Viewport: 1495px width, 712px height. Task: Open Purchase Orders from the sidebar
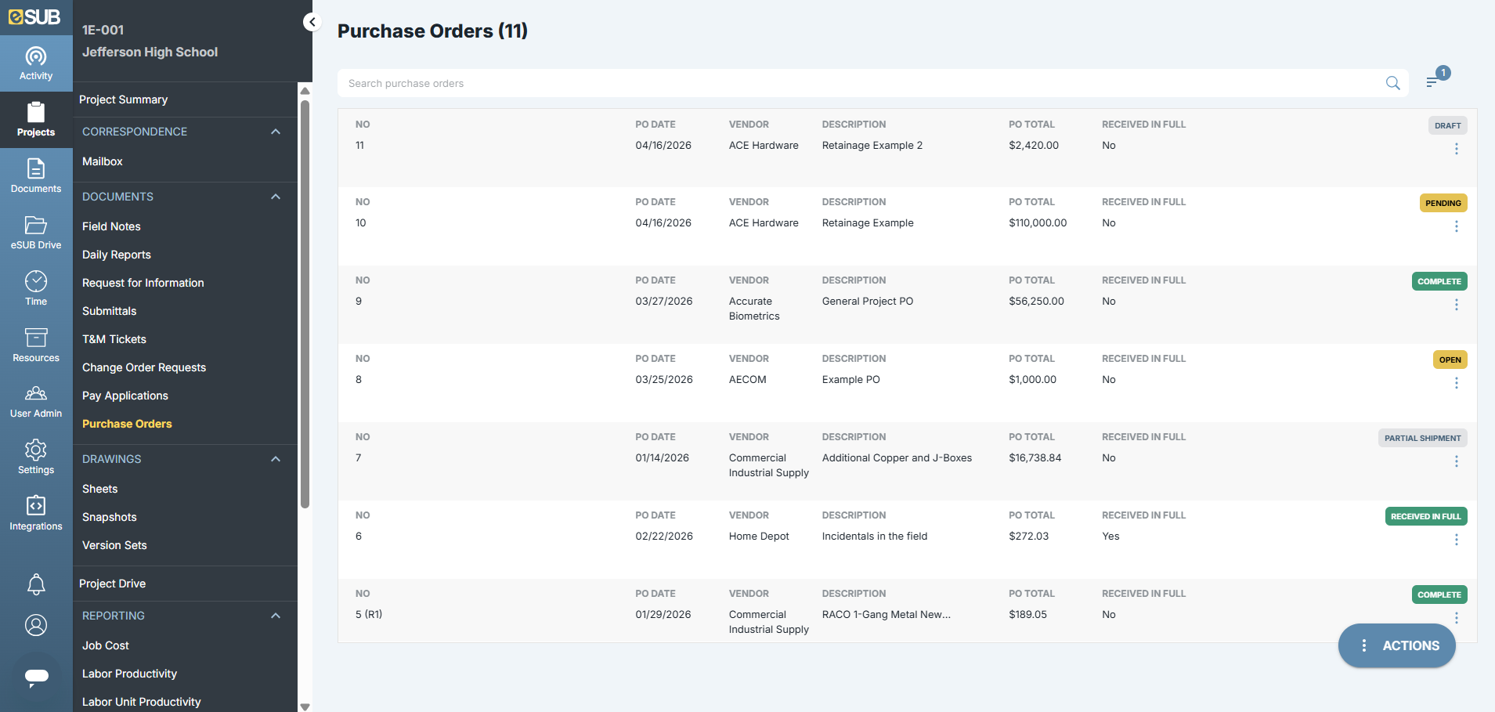[127, 424]
